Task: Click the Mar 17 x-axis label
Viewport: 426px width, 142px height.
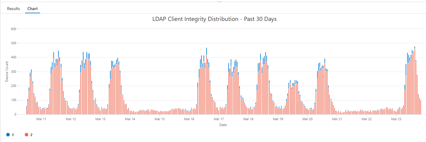Action: pyautogui.click(x=219, y=119)
